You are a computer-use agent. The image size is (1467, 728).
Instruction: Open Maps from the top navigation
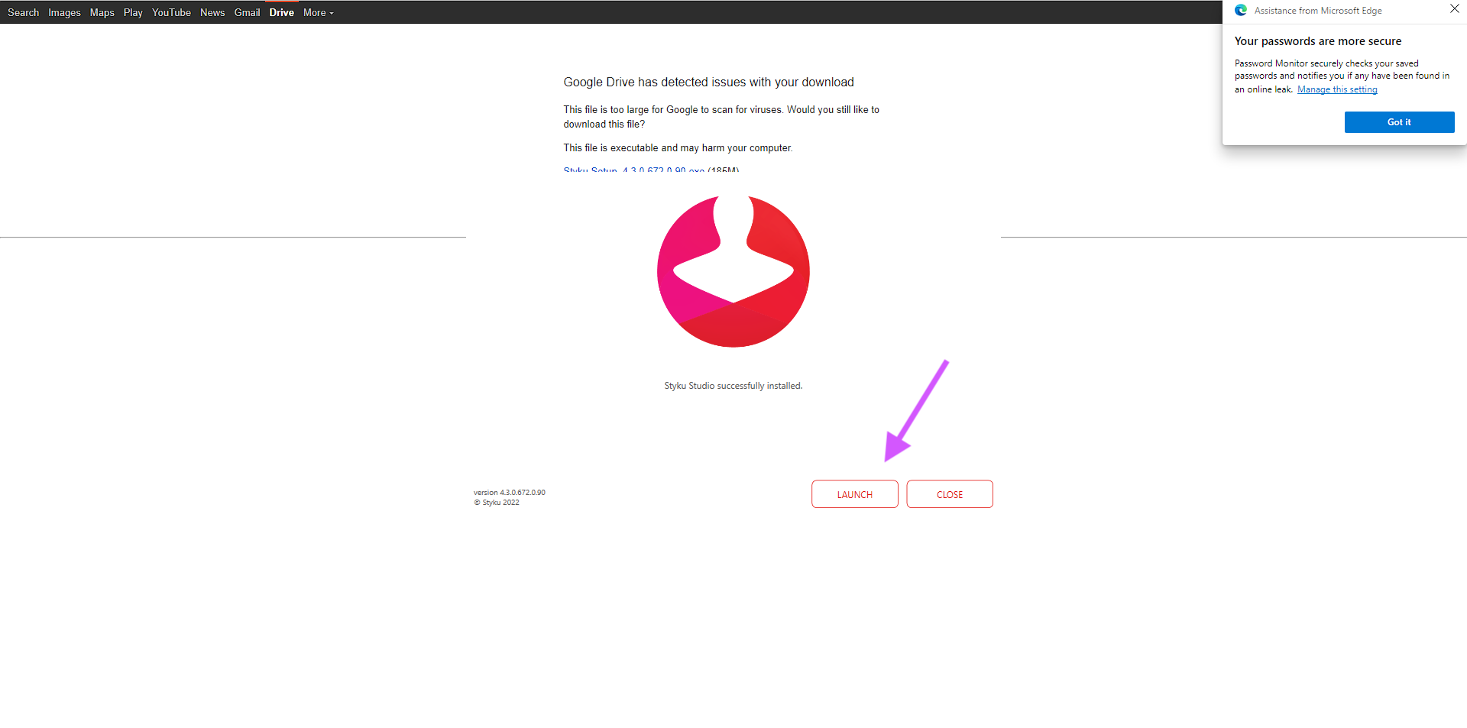pos(102,12)
